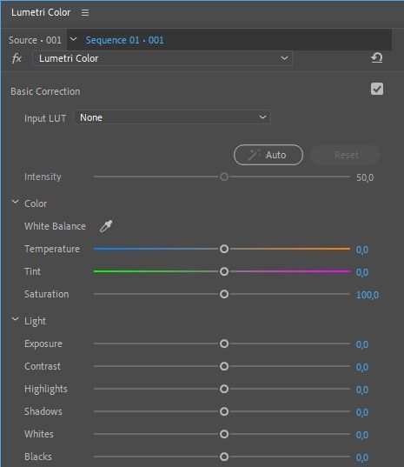Viewport: 404px width, 467px height.
Task: Click the Contrast label
Action: 43,366
